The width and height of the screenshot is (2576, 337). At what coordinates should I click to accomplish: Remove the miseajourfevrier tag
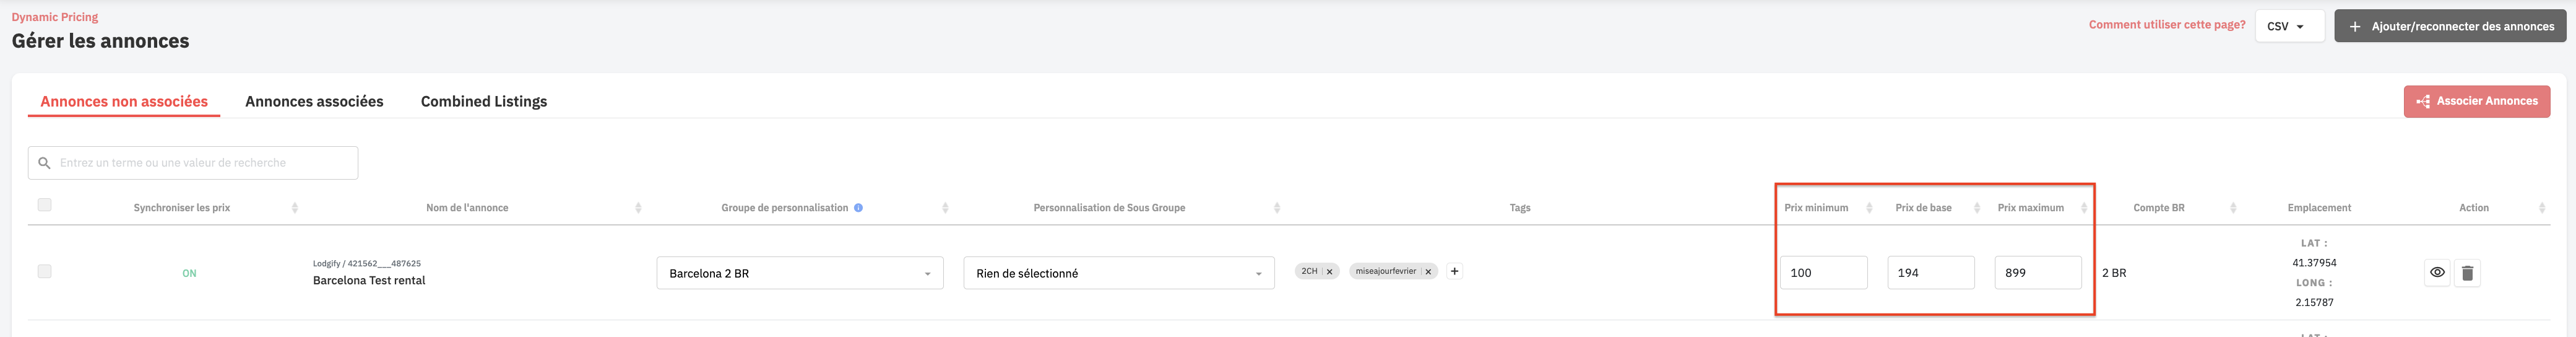click(1428, 272)
